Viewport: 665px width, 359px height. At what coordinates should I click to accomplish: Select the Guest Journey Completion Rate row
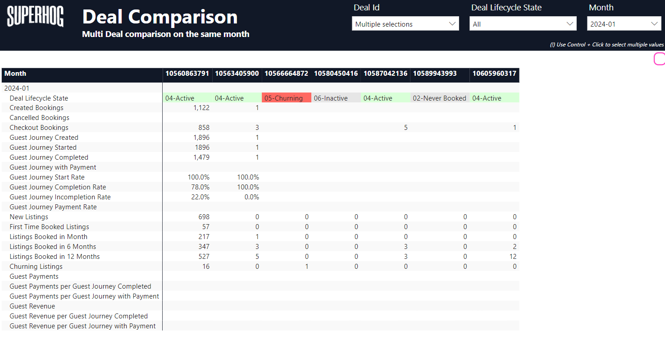(58, 187)
